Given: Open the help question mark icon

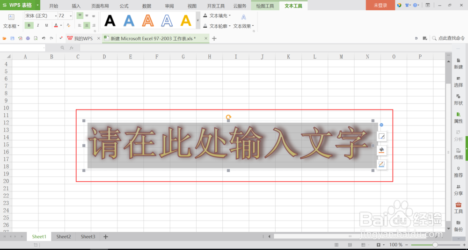Looking at the screenshot, I should point(415,5).
